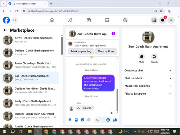Image resolution: width=180 pixels, height=135 pixels.
Task: Open the Marketplace storefront icon
Action: pyautogui.click(x=107, y=20)
